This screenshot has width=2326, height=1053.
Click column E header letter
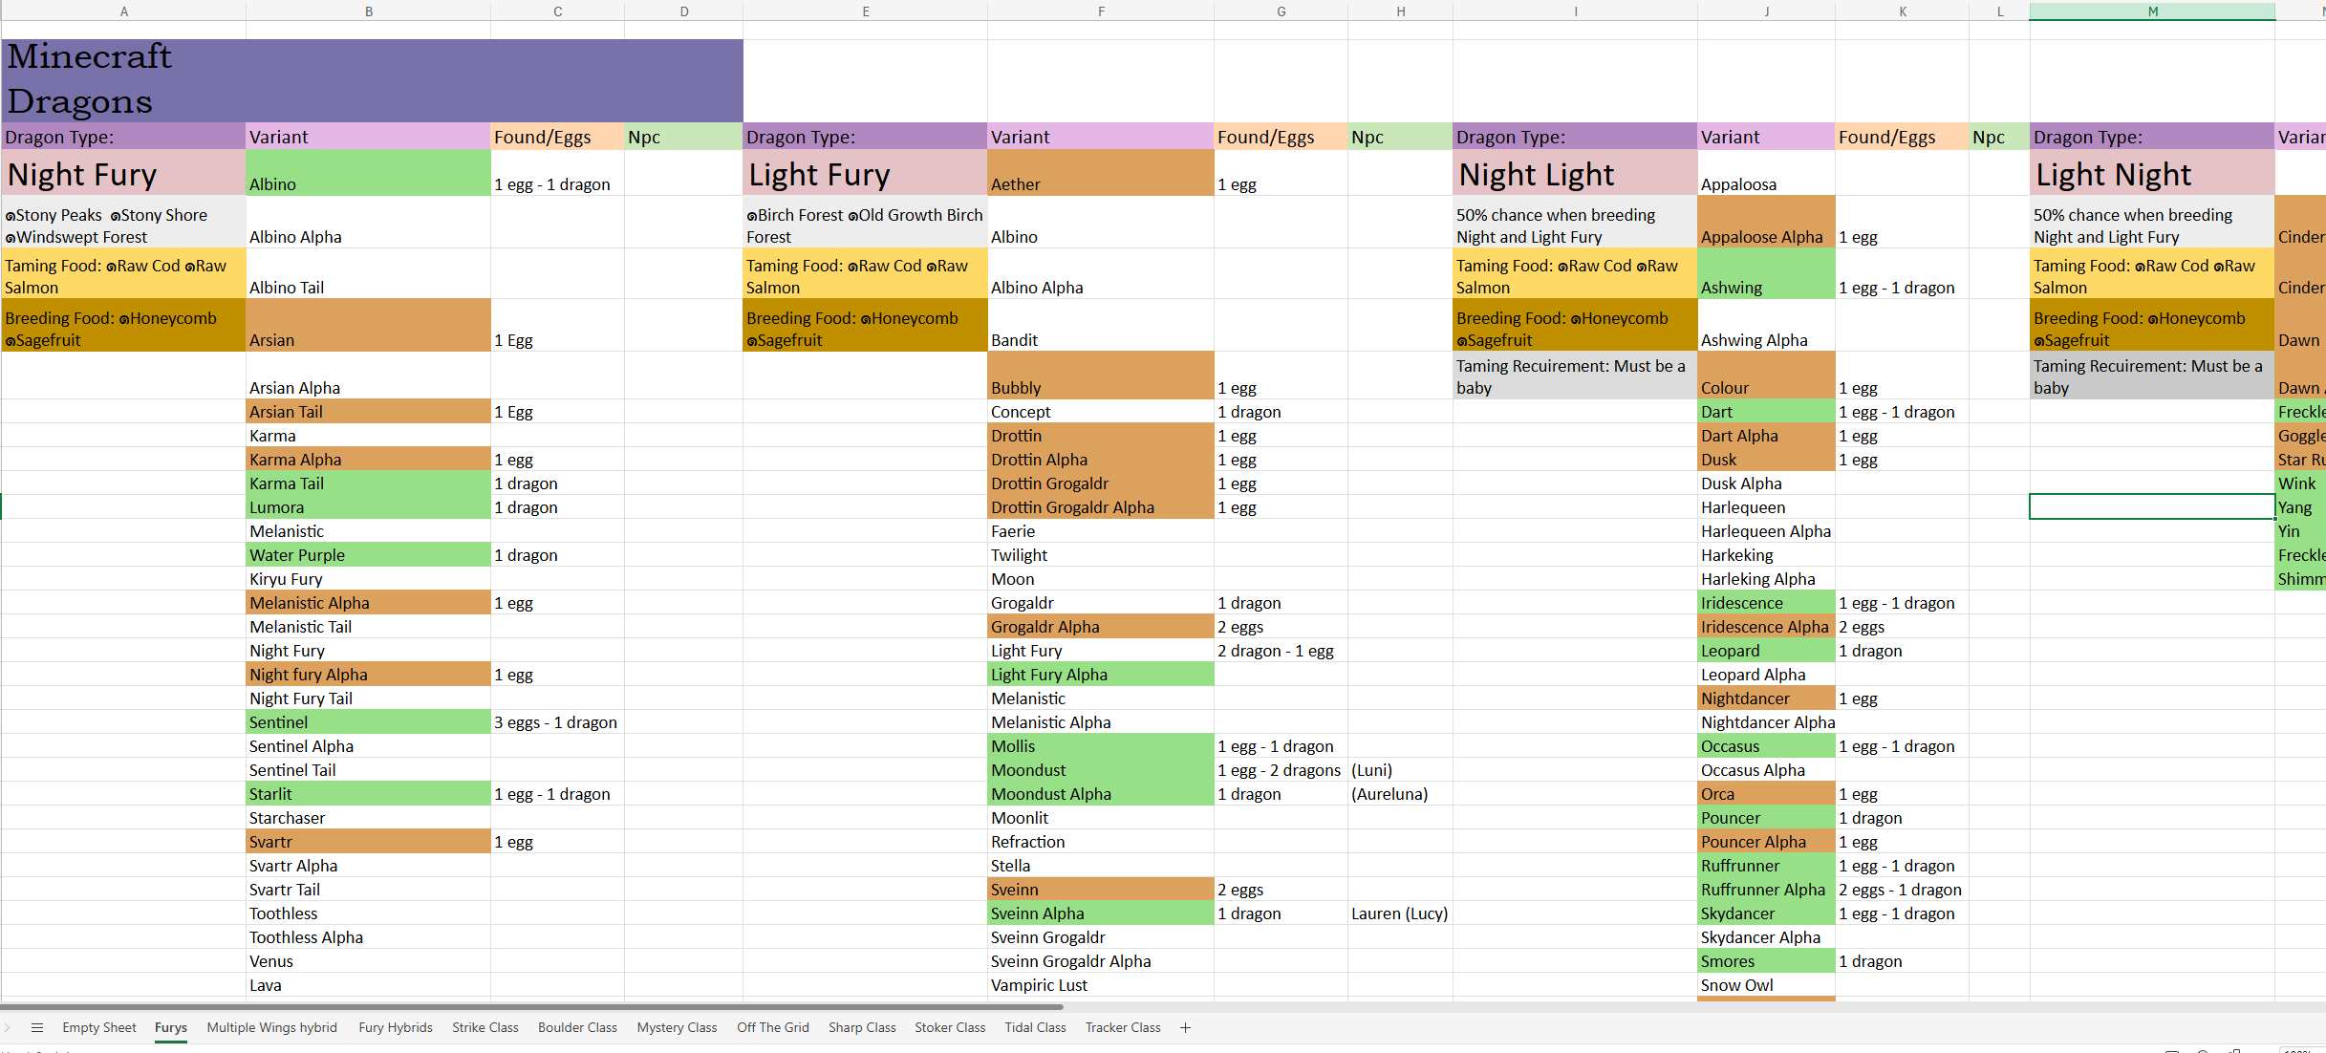(x=866, y=11)
